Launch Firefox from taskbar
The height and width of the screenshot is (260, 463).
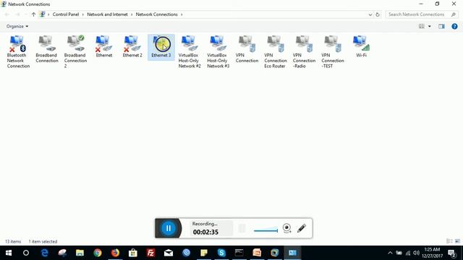pos(115,253)
